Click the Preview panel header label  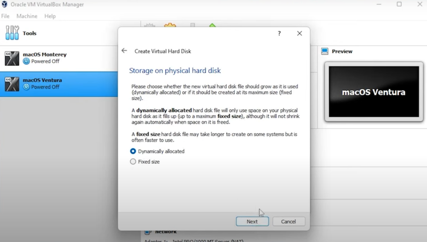coord(342,51)
